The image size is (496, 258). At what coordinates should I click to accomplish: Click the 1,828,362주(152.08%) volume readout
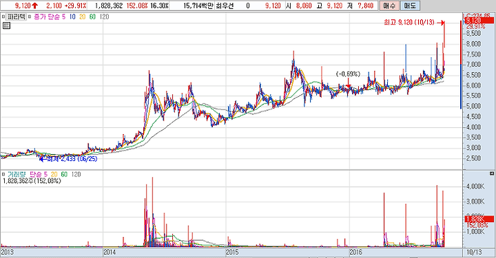[32, 181]
